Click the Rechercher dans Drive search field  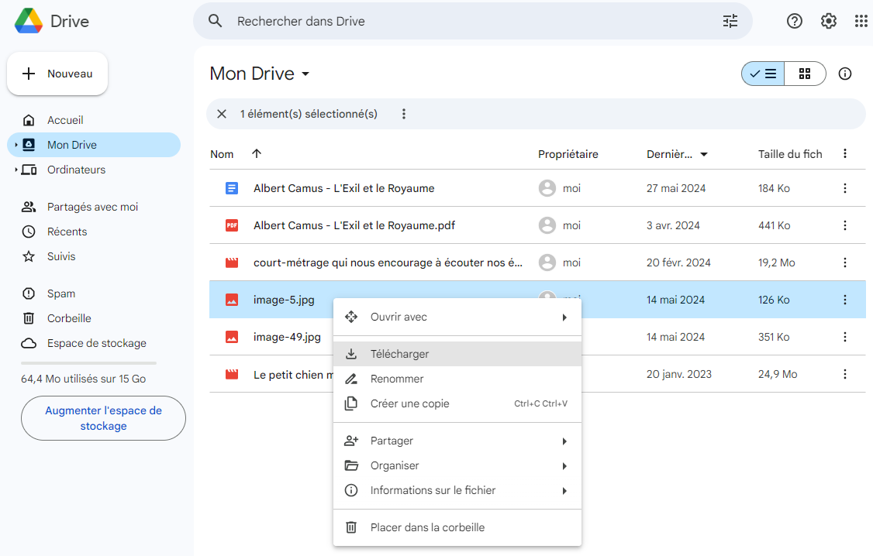click(x=465, y=21)
